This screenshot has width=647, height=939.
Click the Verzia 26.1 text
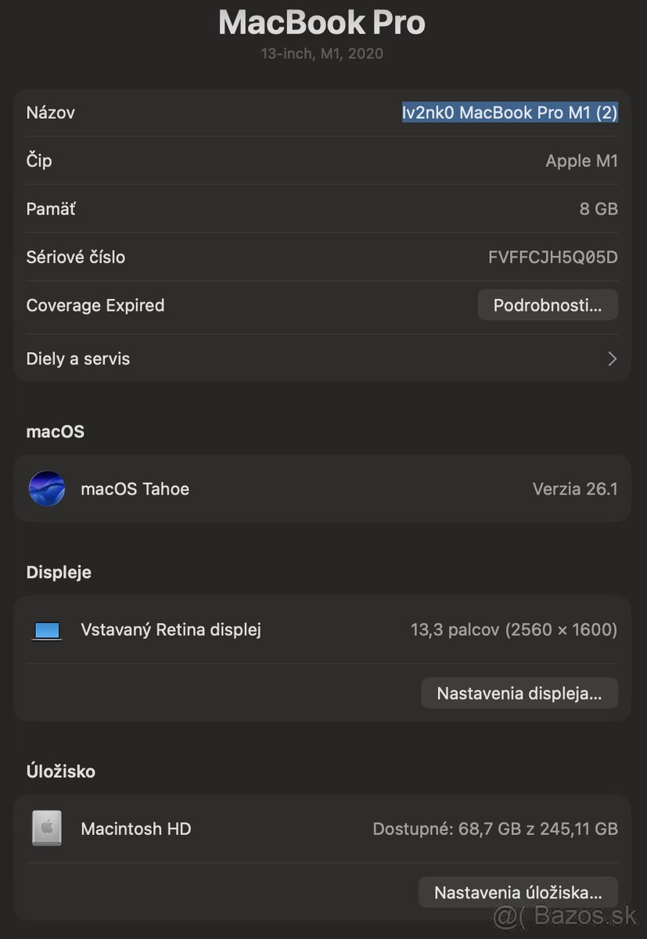574,489
